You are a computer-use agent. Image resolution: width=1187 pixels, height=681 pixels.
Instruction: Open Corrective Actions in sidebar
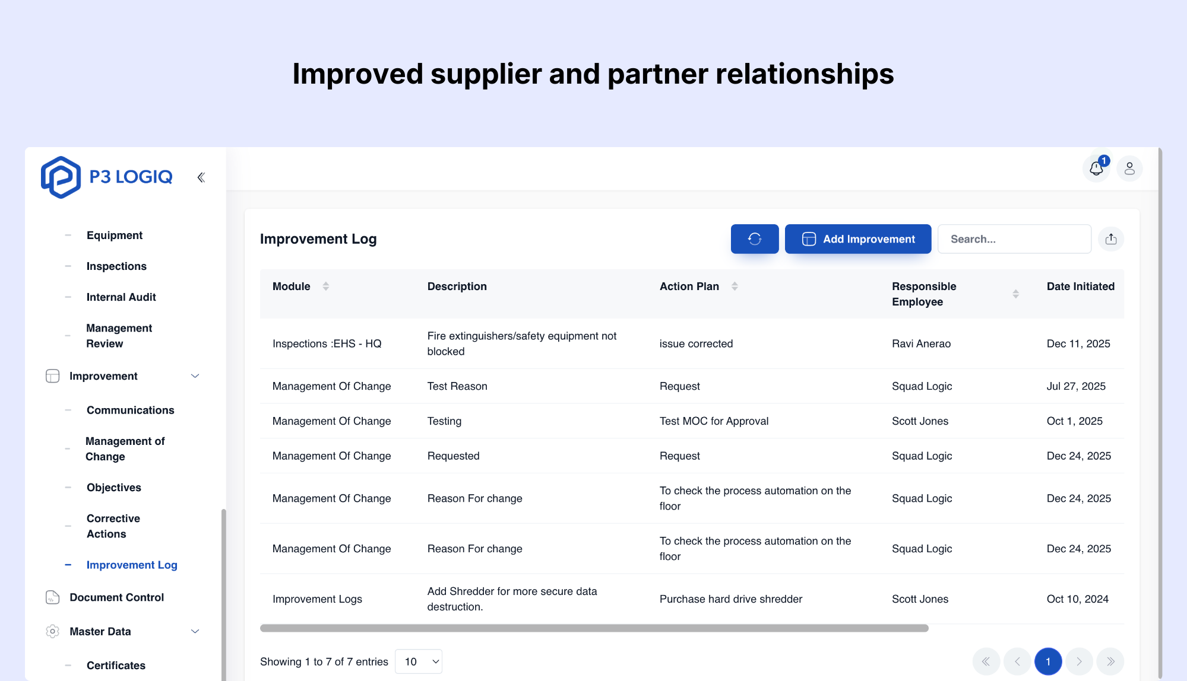[113, 526]
